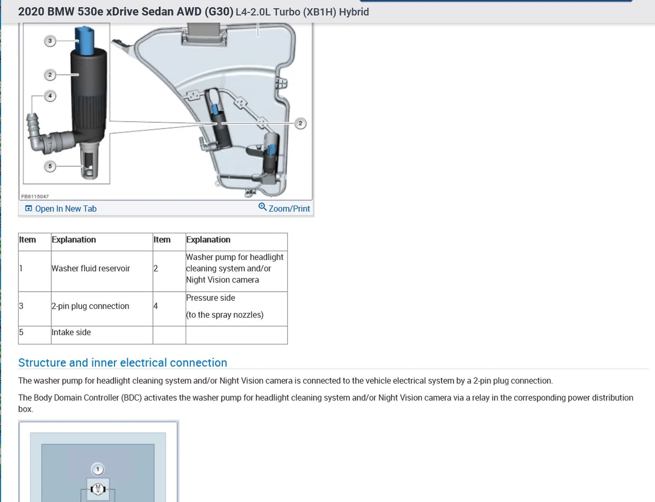The width and height of the screenshot is (655, 502).
Task: Click the FB6115047 image reference code
Action: [34, 197]
